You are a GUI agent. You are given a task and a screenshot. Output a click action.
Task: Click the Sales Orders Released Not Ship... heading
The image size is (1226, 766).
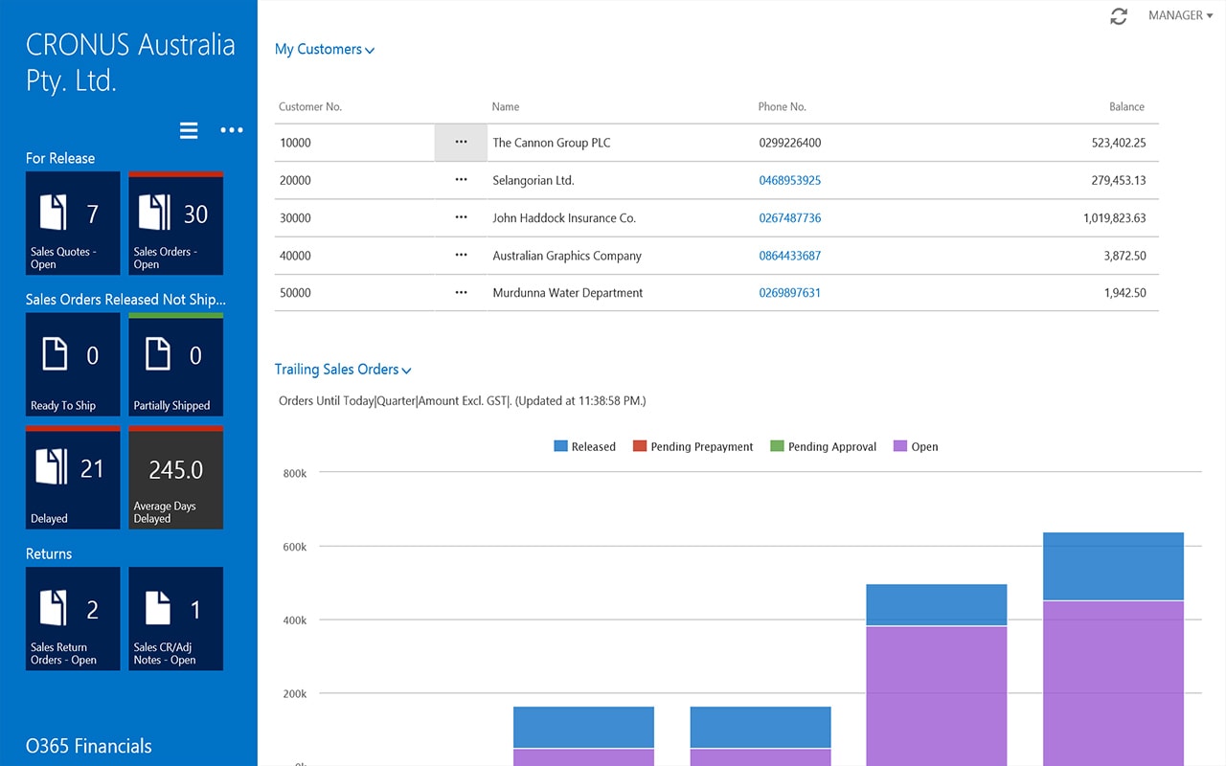pyautogui.click(x=125, y=300)
